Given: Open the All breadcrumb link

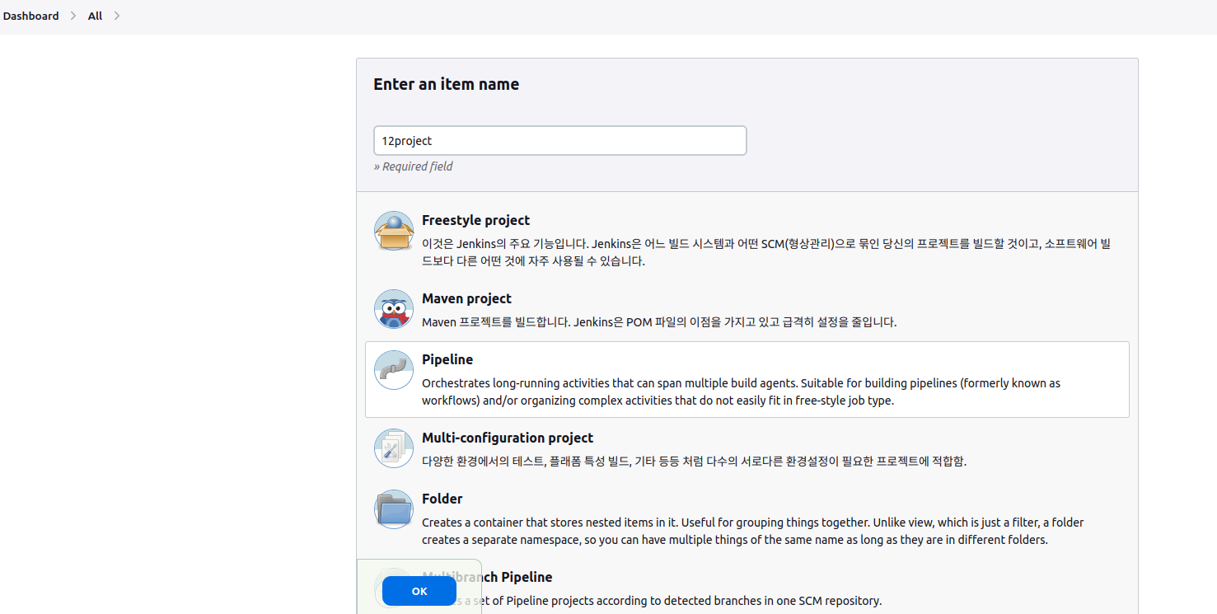Looking at the screenshot, I should [x=95, y=16].
